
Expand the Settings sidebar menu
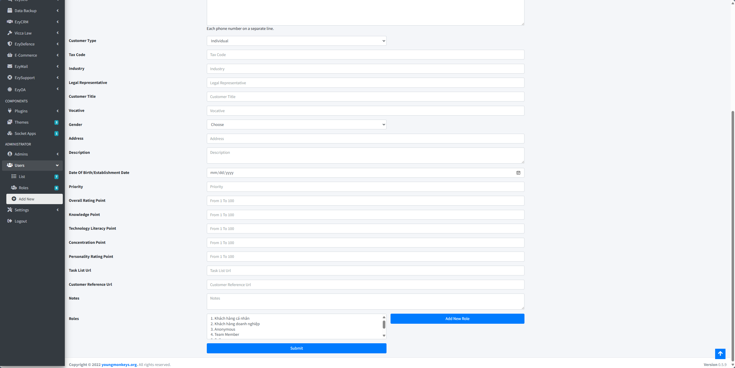(32, 210)
